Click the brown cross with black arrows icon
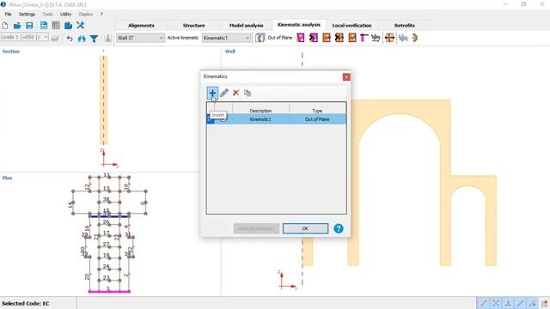This screenshot has width=550, height=309. (x=389, y=38)
